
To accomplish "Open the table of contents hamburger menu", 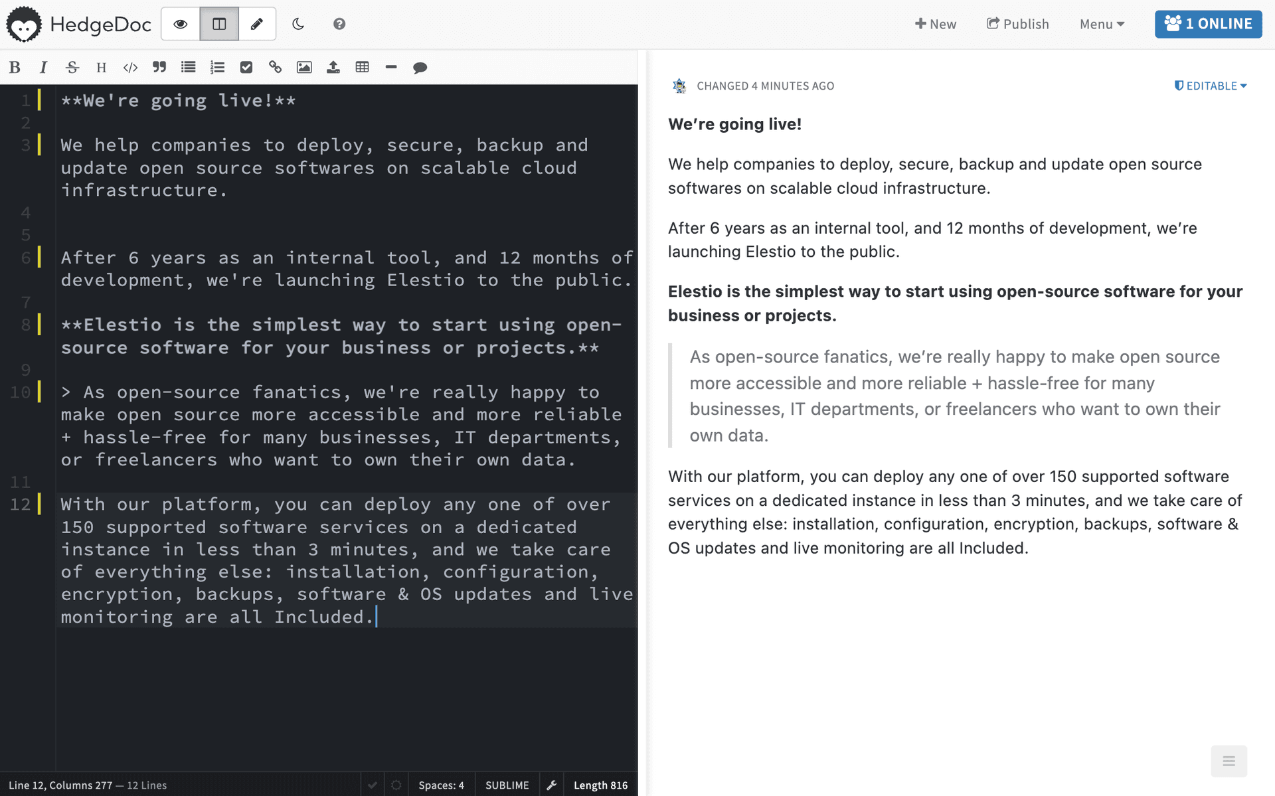I will [x=1229, y=761].
